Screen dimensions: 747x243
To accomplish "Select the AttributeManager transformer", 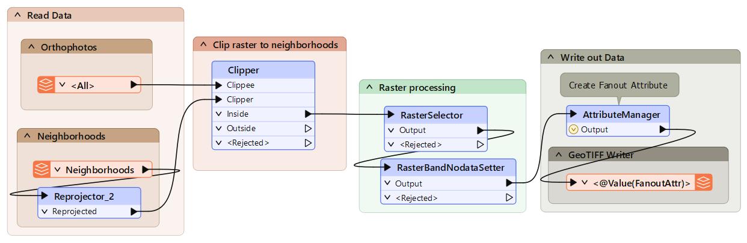I will 621,114.
